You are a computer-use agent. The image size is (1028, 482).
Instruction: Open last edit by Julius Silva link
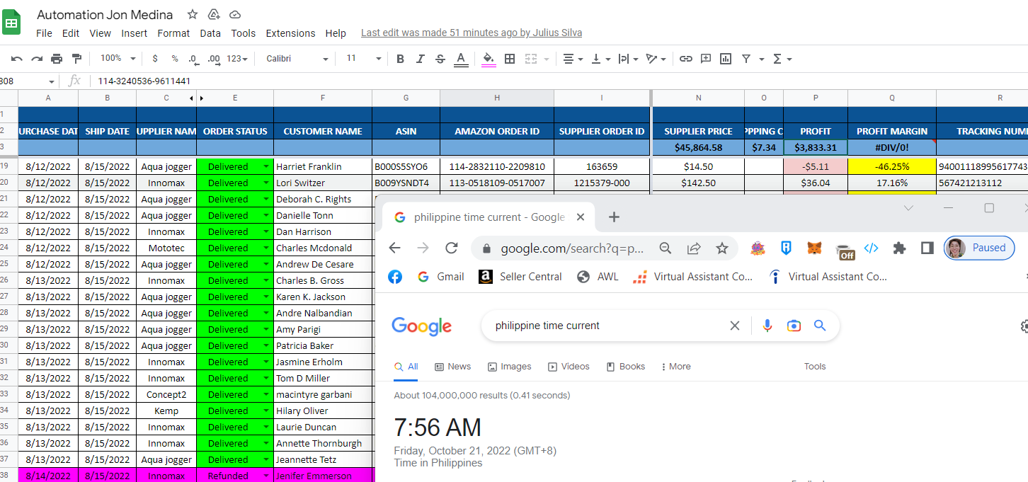tap(472, 33)
